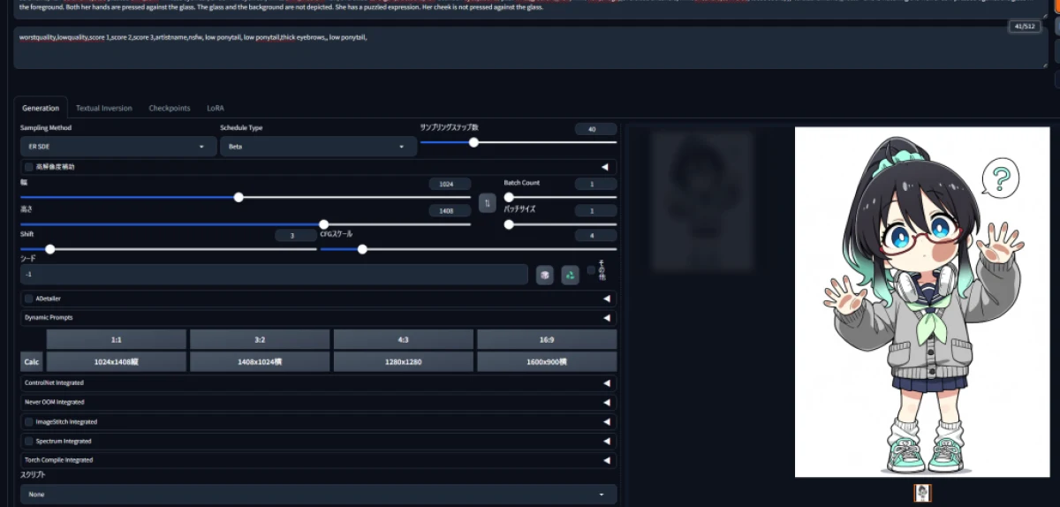This screenshot has height=507, width=1060.
Task: Click into the negative prompt text area
Action: coord(530,47)
